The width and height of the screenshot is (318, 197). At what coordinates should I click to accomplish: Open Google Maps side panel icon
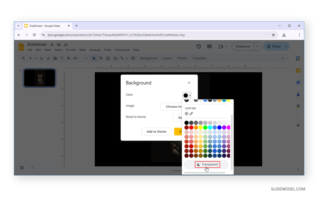point(298,106)
